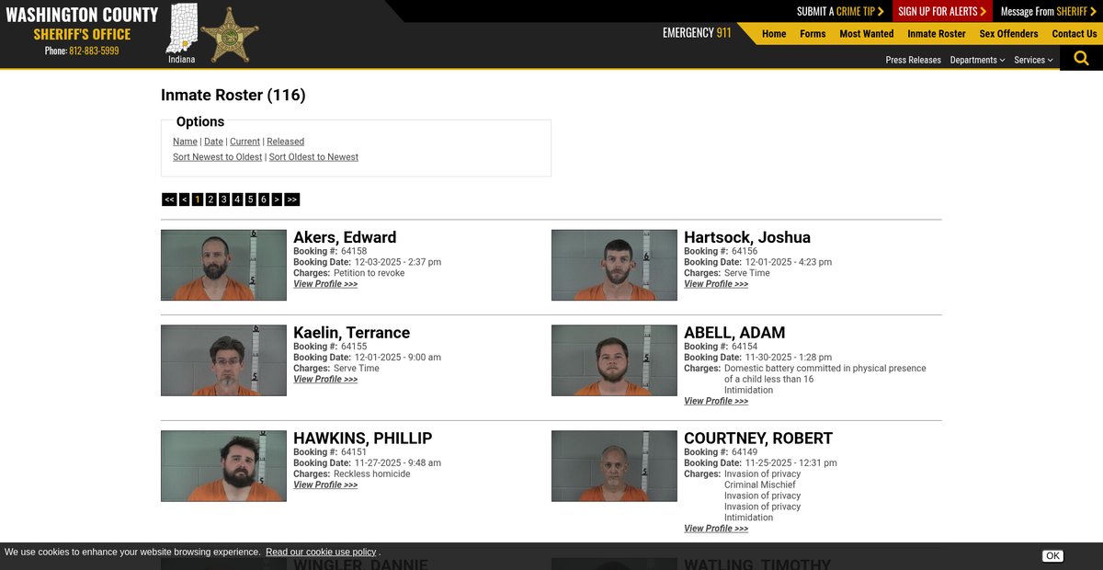
Task: View Profile for ABELL, ADAM
Action: coord(716,401)
